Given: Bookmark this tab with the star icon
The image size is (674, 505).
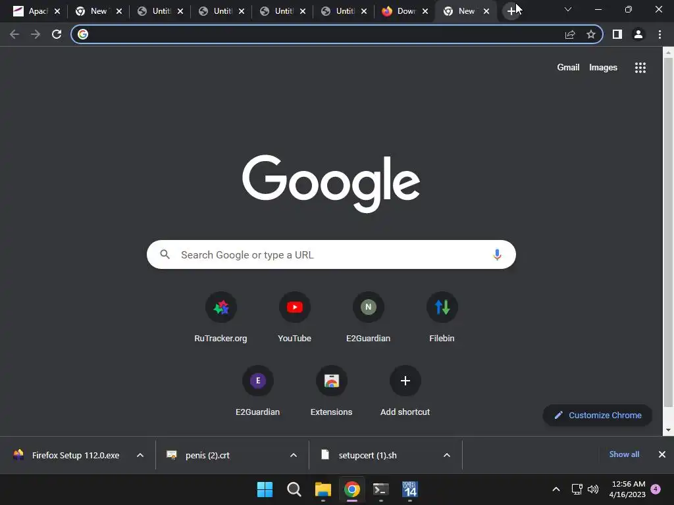Looking at the screenshot, I should tap(591, 34).
